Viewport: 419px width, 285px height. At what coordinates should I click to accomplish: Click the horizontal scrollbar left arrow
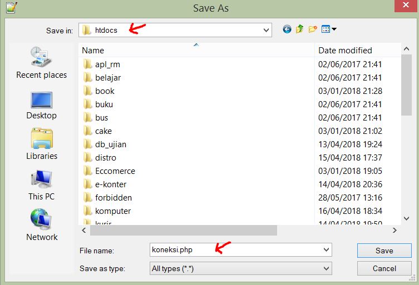click(84, 230)
